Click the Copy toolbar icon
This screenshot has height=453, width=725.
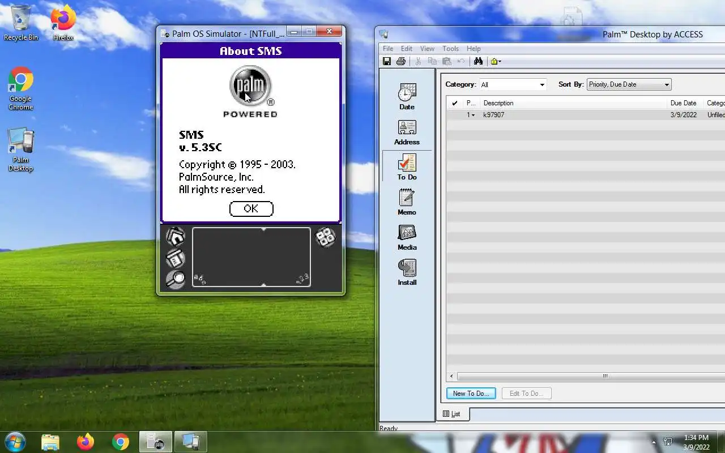(x=432, y=61)
